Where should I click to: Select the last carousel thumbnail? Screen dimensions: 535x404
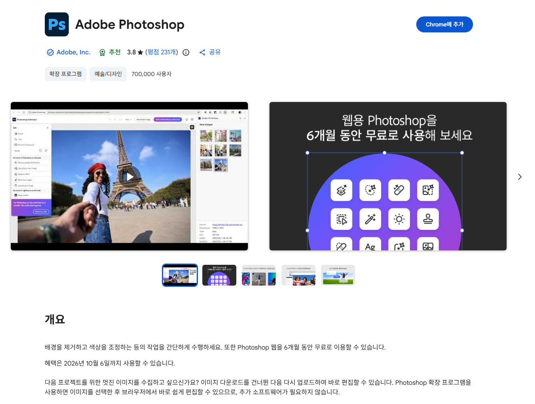pyautogui.click(x=338, y=275)
